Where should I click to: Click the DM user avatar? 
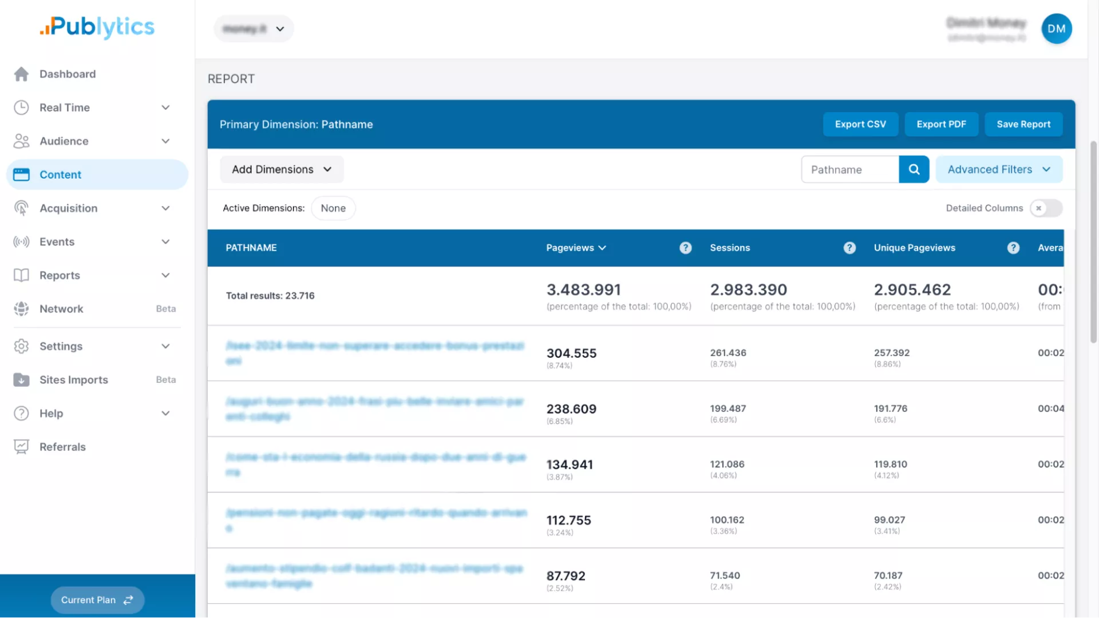point(1056,29)
